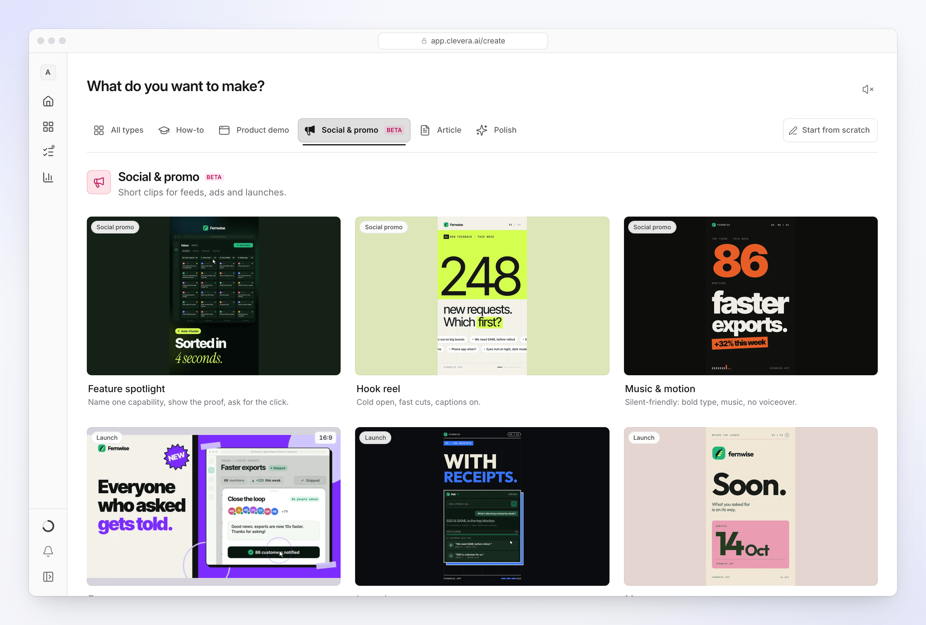The height and width of the screenshot is (625, 926).
Task: Toggle the muted sound speaker icon
Action: [x=868, y=89]
